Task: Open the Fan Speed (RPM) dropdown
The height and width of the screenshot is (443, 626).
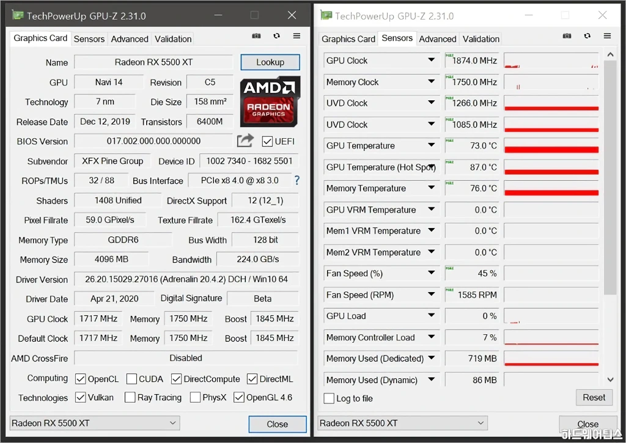Action: click(x=431, y=294)
